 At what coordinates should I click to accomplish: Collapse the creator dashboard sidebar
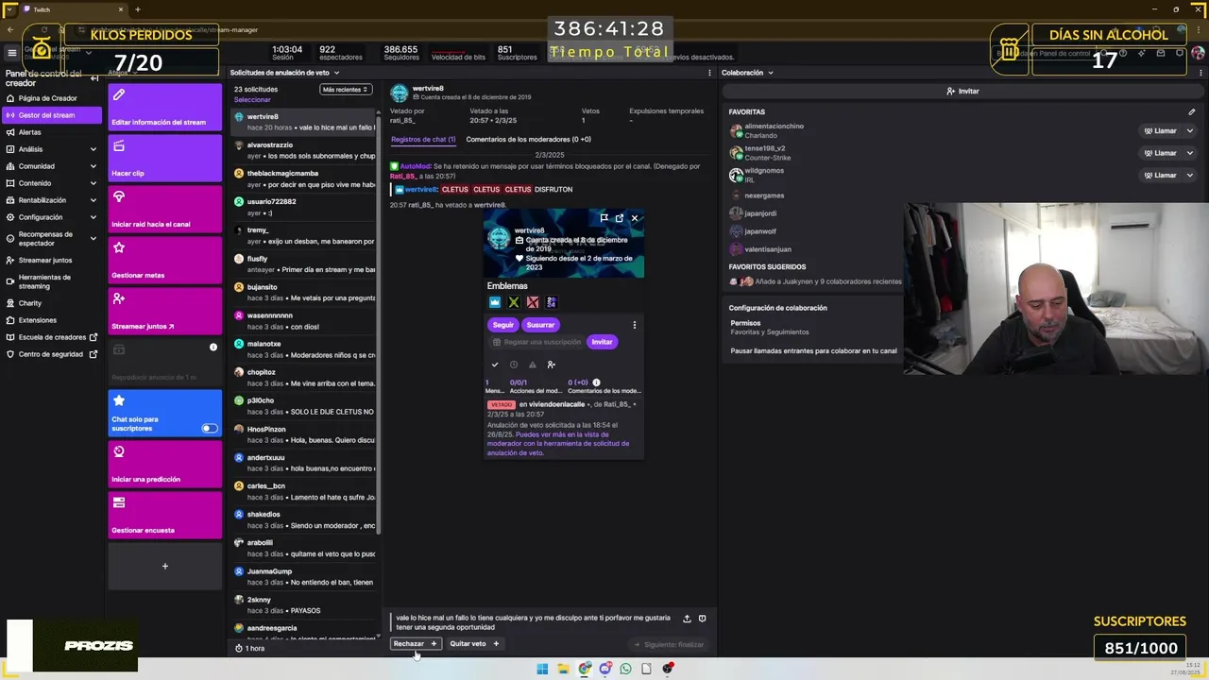[x=94, y=78]
